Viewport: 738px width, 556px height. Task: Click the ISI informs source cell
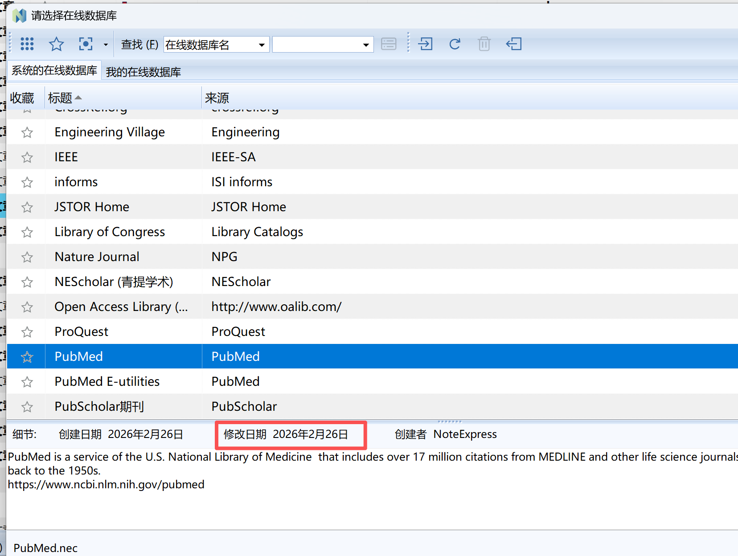(x=242, y=182)
